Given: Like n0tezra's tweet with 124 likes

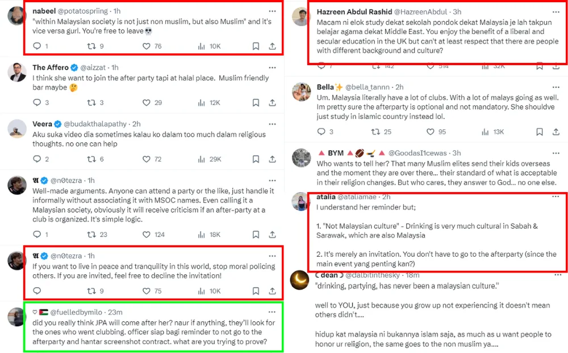Looking at the screenshot, I should click(147, 234).
